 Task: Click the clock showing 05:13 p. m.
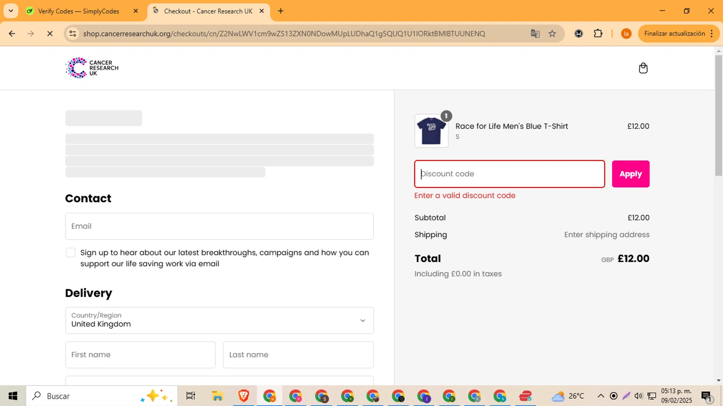[x=676, y=396]
